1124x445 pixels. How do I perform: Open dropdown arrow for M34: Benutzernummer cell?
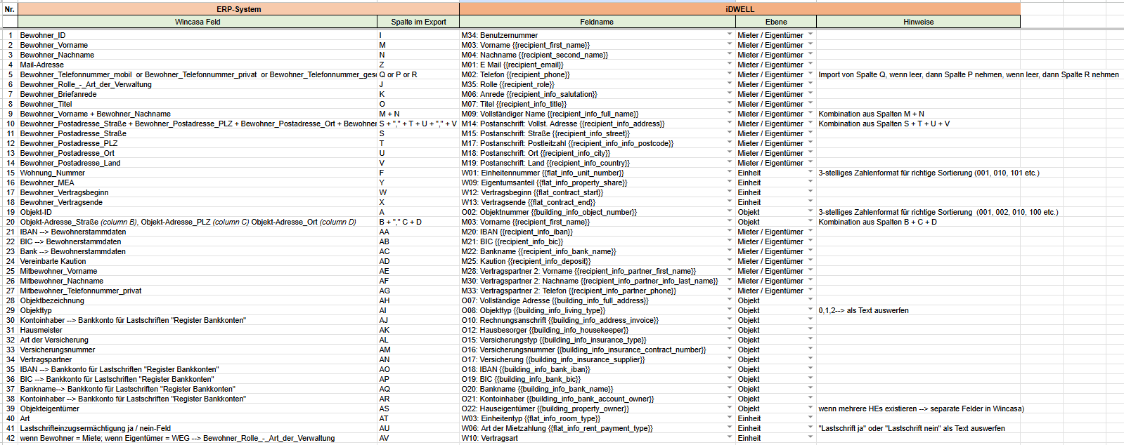[x=729, y=34]
